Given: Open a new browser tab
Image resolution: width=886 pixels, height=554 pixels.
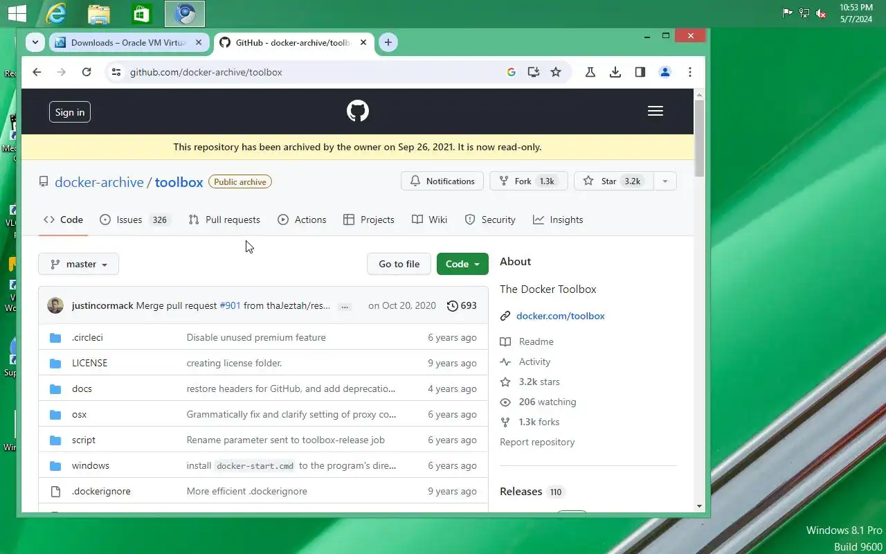Looking at the screenshot, I should click(x=388, y=42).
